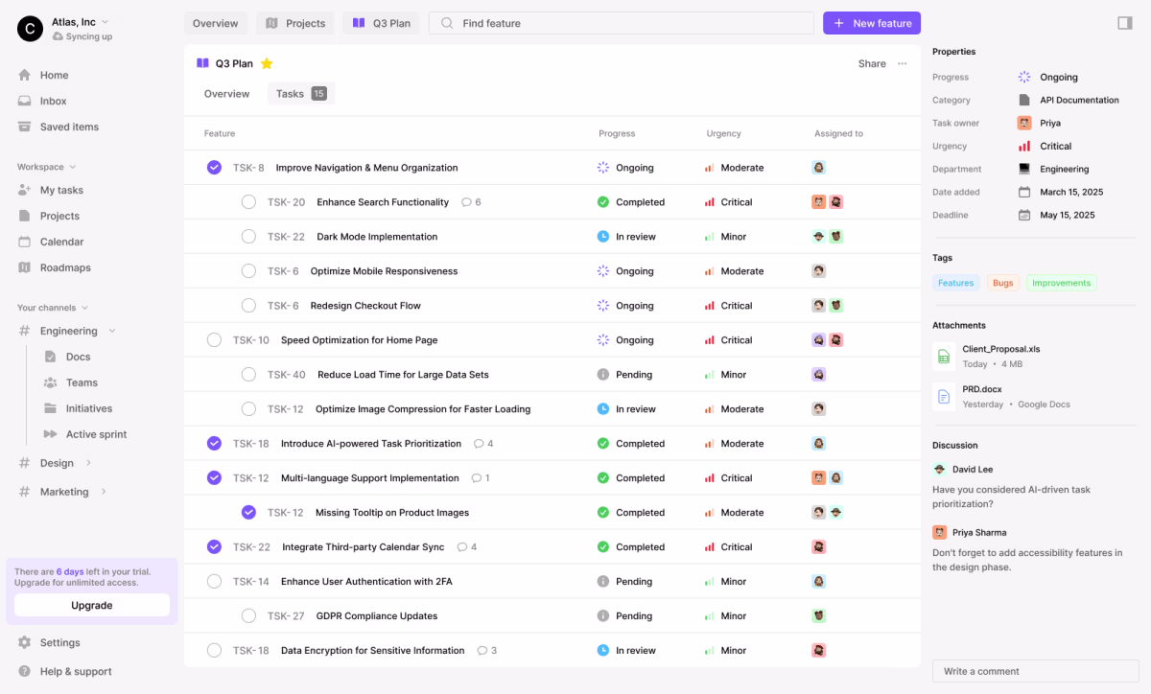Expand the Design channel

pyautogui.click(x=89, y=463)
